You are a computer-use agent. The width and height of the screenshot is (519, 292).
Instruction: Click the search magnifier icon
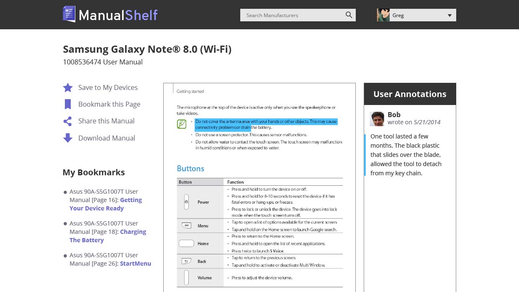click(349, 15)
